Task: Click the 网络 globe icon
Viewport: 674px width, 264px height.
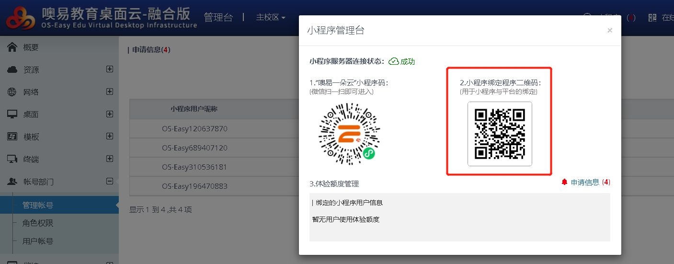Action: click(x=12, y=92)
